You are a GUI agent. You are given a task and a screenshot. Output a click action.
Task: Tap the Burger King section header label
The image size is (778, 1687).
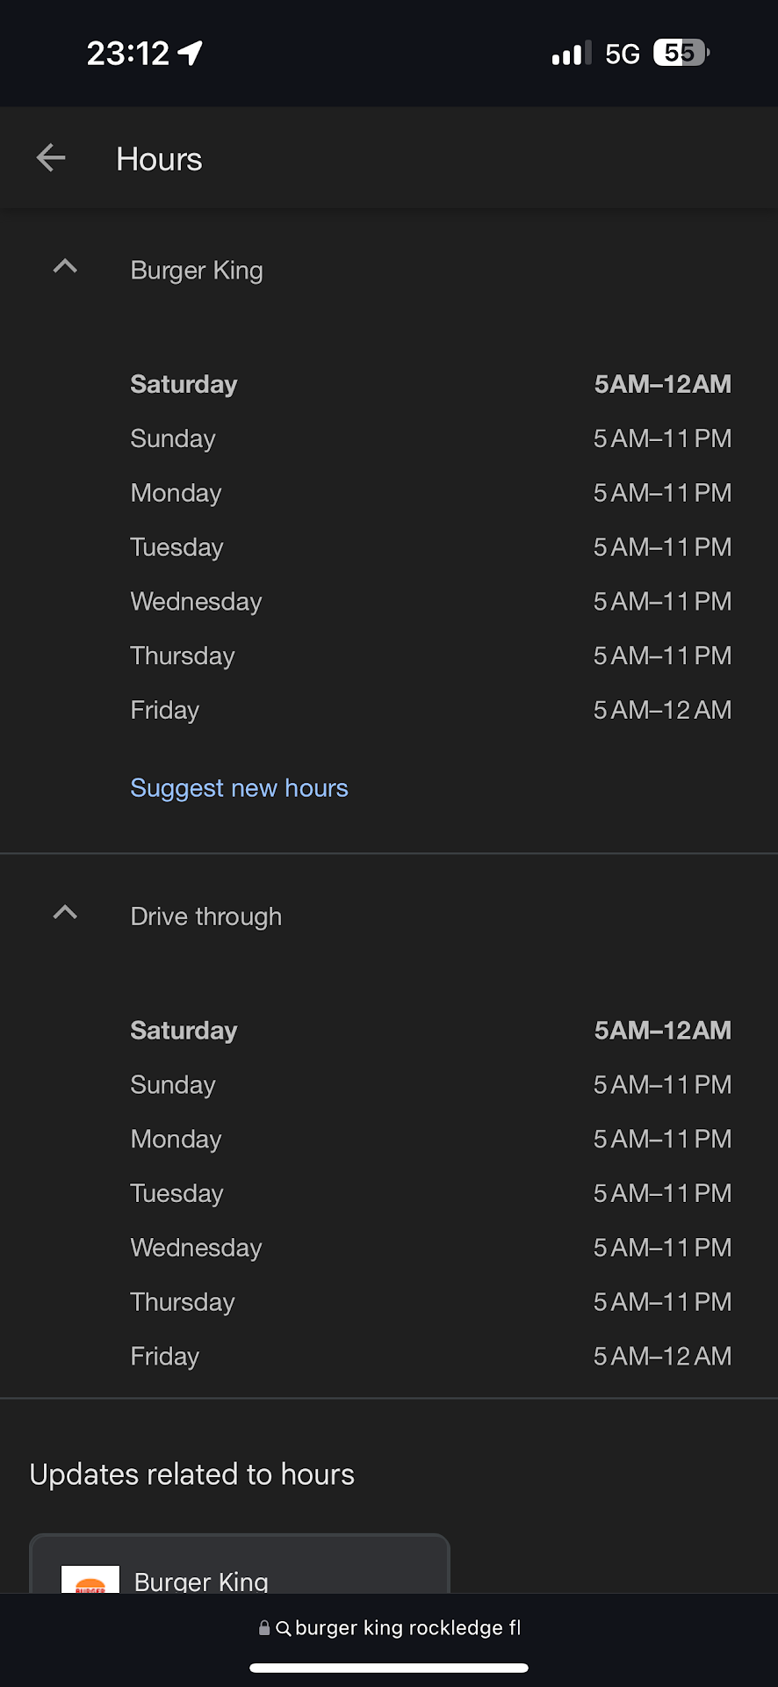[x=197, y=271]
